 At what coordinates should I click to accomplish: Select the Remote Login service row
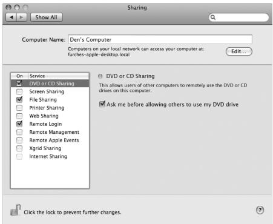50,124
